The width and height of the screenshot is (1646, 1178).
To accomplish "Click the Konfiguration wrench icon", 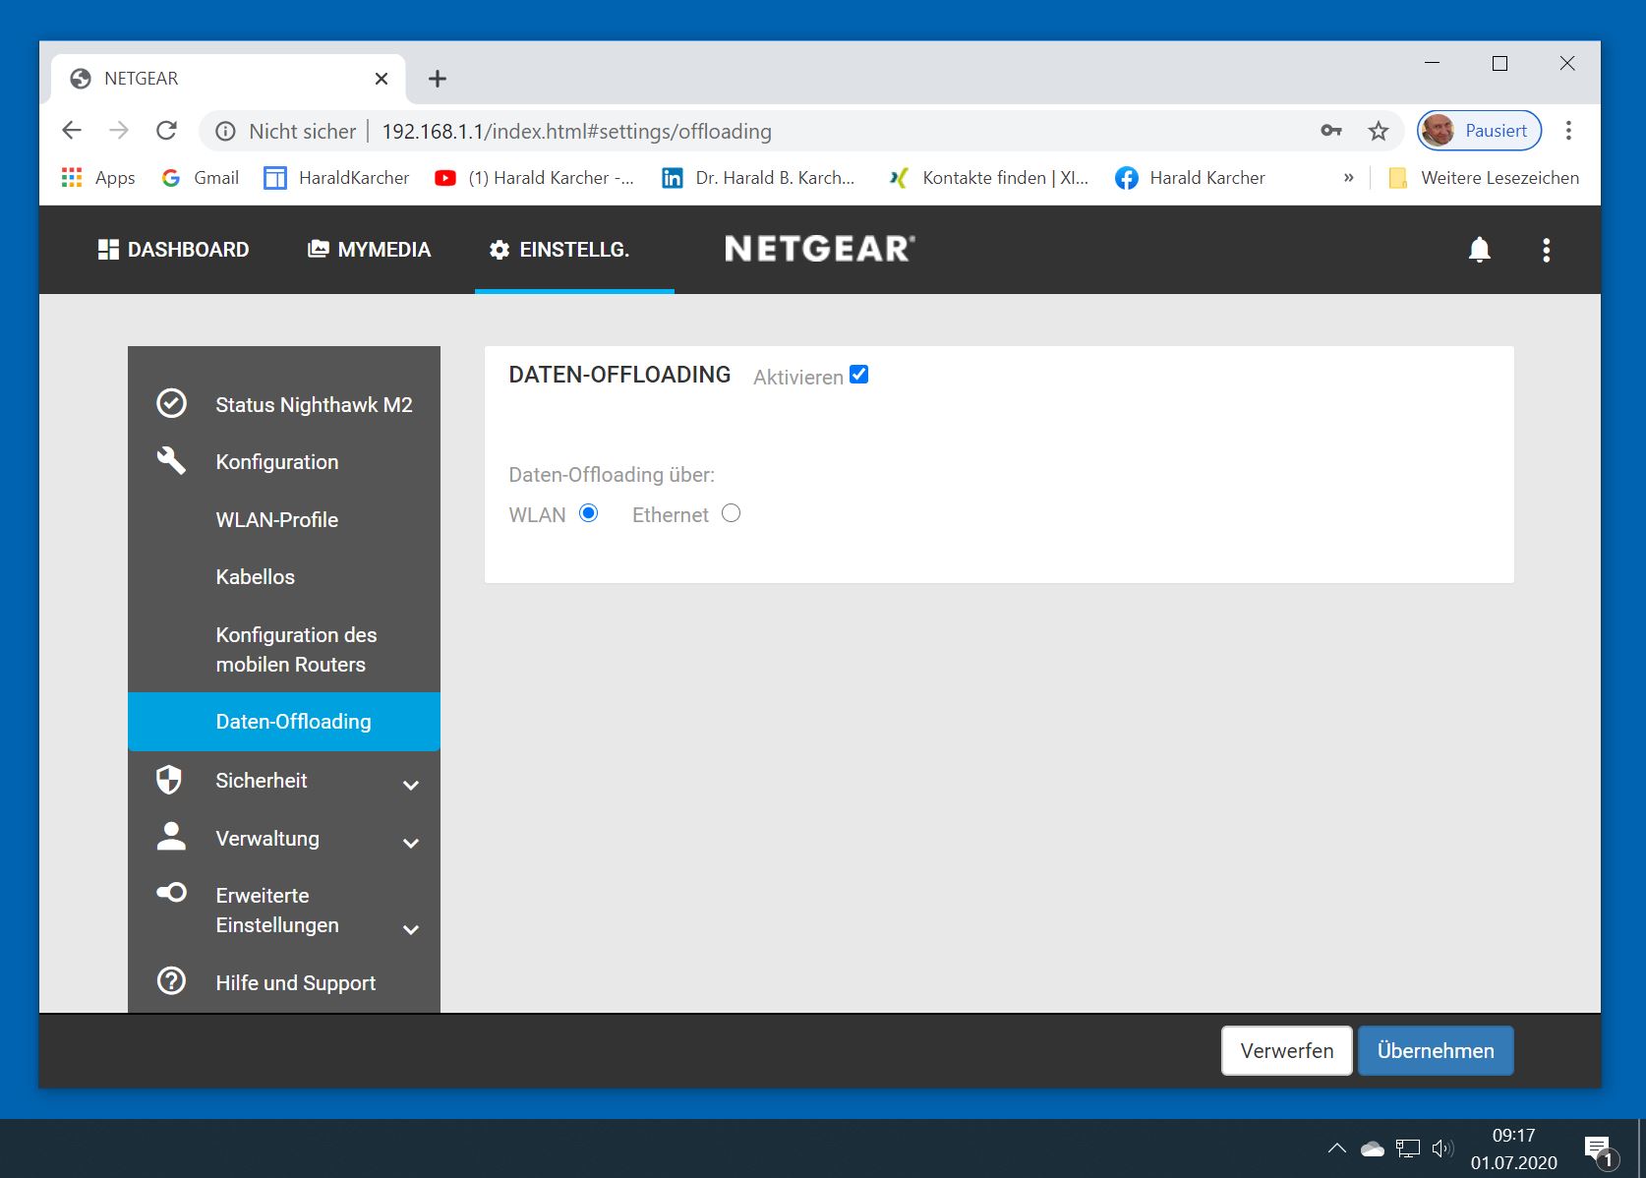I will pyautogui.click(x=171, y=460).
